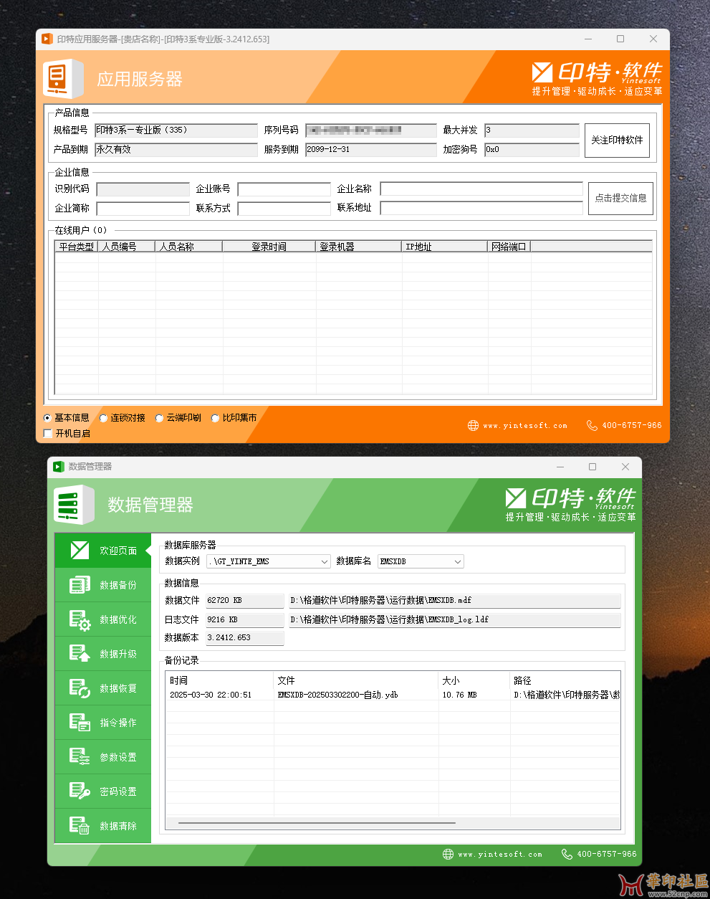Switch to the 欢迎页面 tab
The image size is (710, 899).
103,551
